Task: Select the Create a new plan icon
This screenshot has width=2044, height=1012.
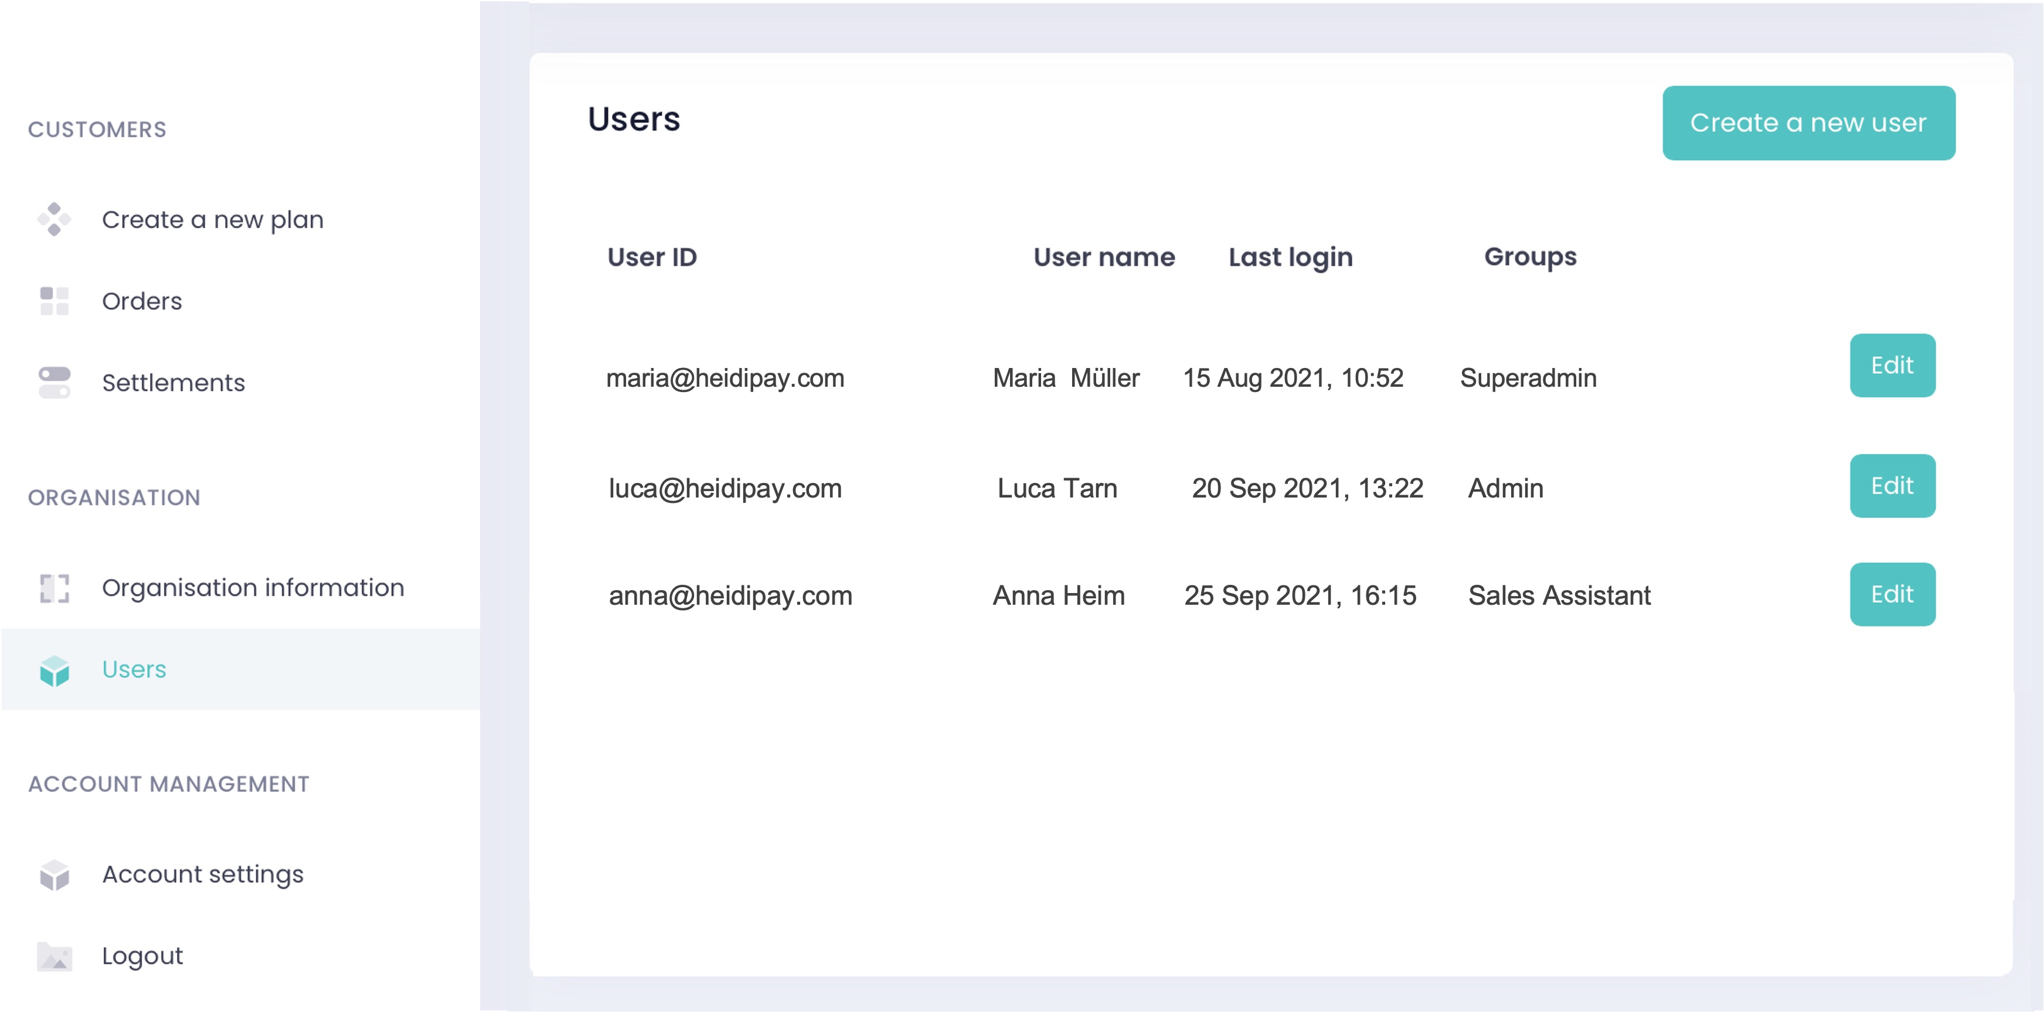Action: [x=54, y=220]
